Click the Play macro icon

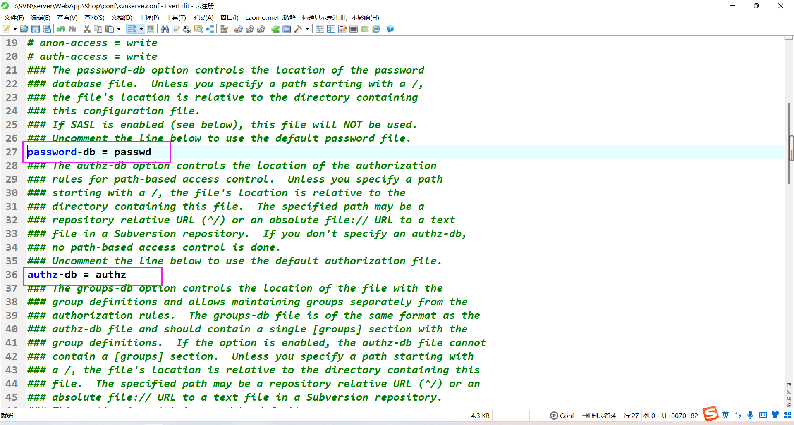pos(250,29)
